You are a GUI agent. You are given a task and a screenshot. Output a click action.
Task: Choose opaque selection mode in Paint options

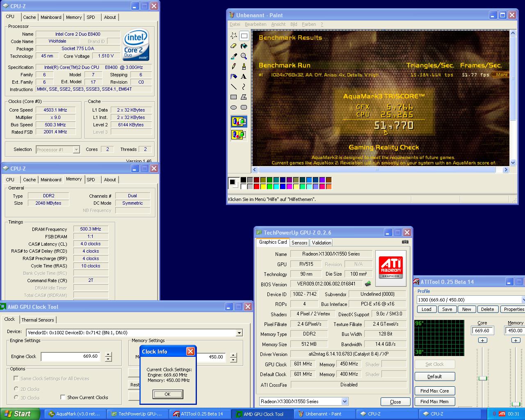point(239,122)
